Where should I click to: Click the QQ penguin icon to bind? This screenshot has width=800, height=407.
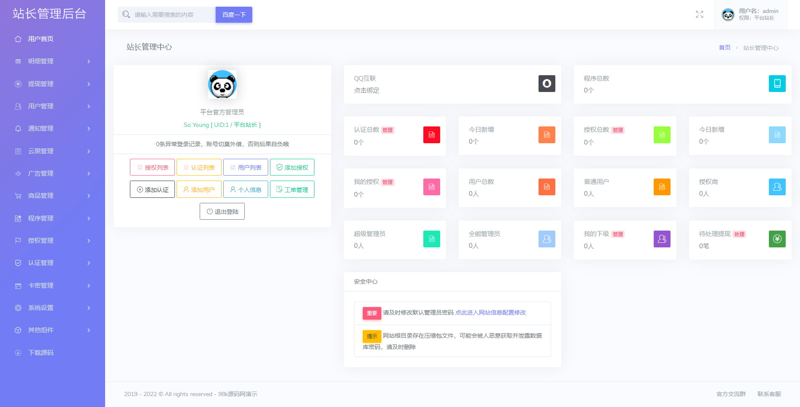click(x=547, y=84)
